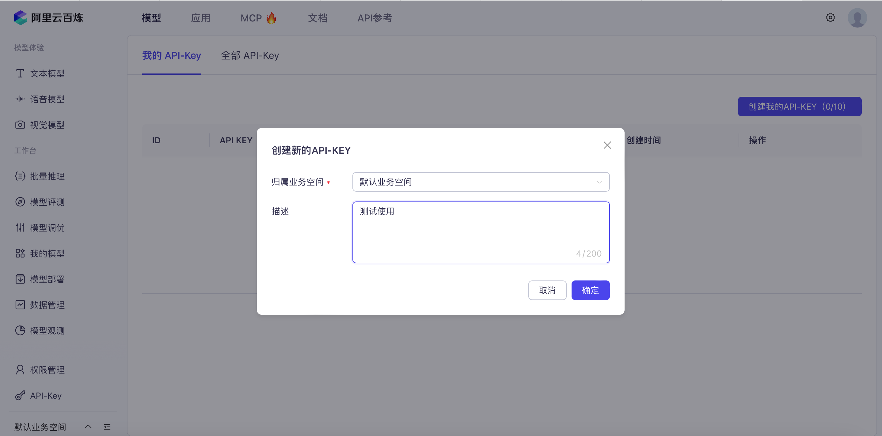This screenshot has height=436, width=882.
Task: Open the 应用 top menu
Action: coord(200,18)
